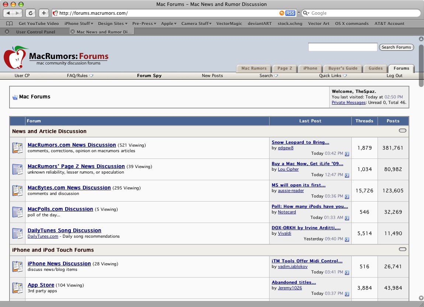Switch to the Mac Rumors site tab

tap(254, 69)
